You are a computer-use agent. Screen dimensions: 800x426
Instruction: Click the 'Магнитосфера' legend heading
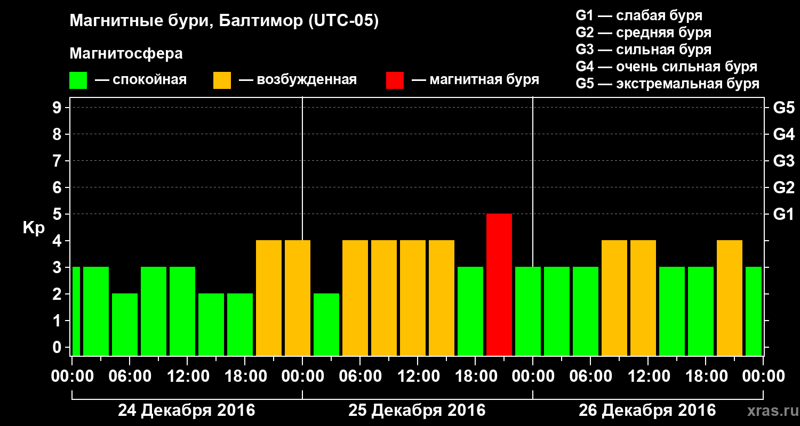coord(126,54)
